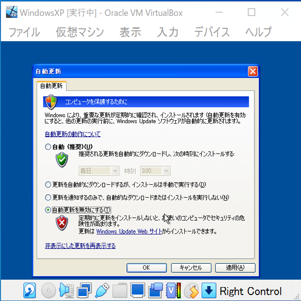The image size is (301, 301).
Task: Click the VirtualBox XP window title icon
Action: 11,12
